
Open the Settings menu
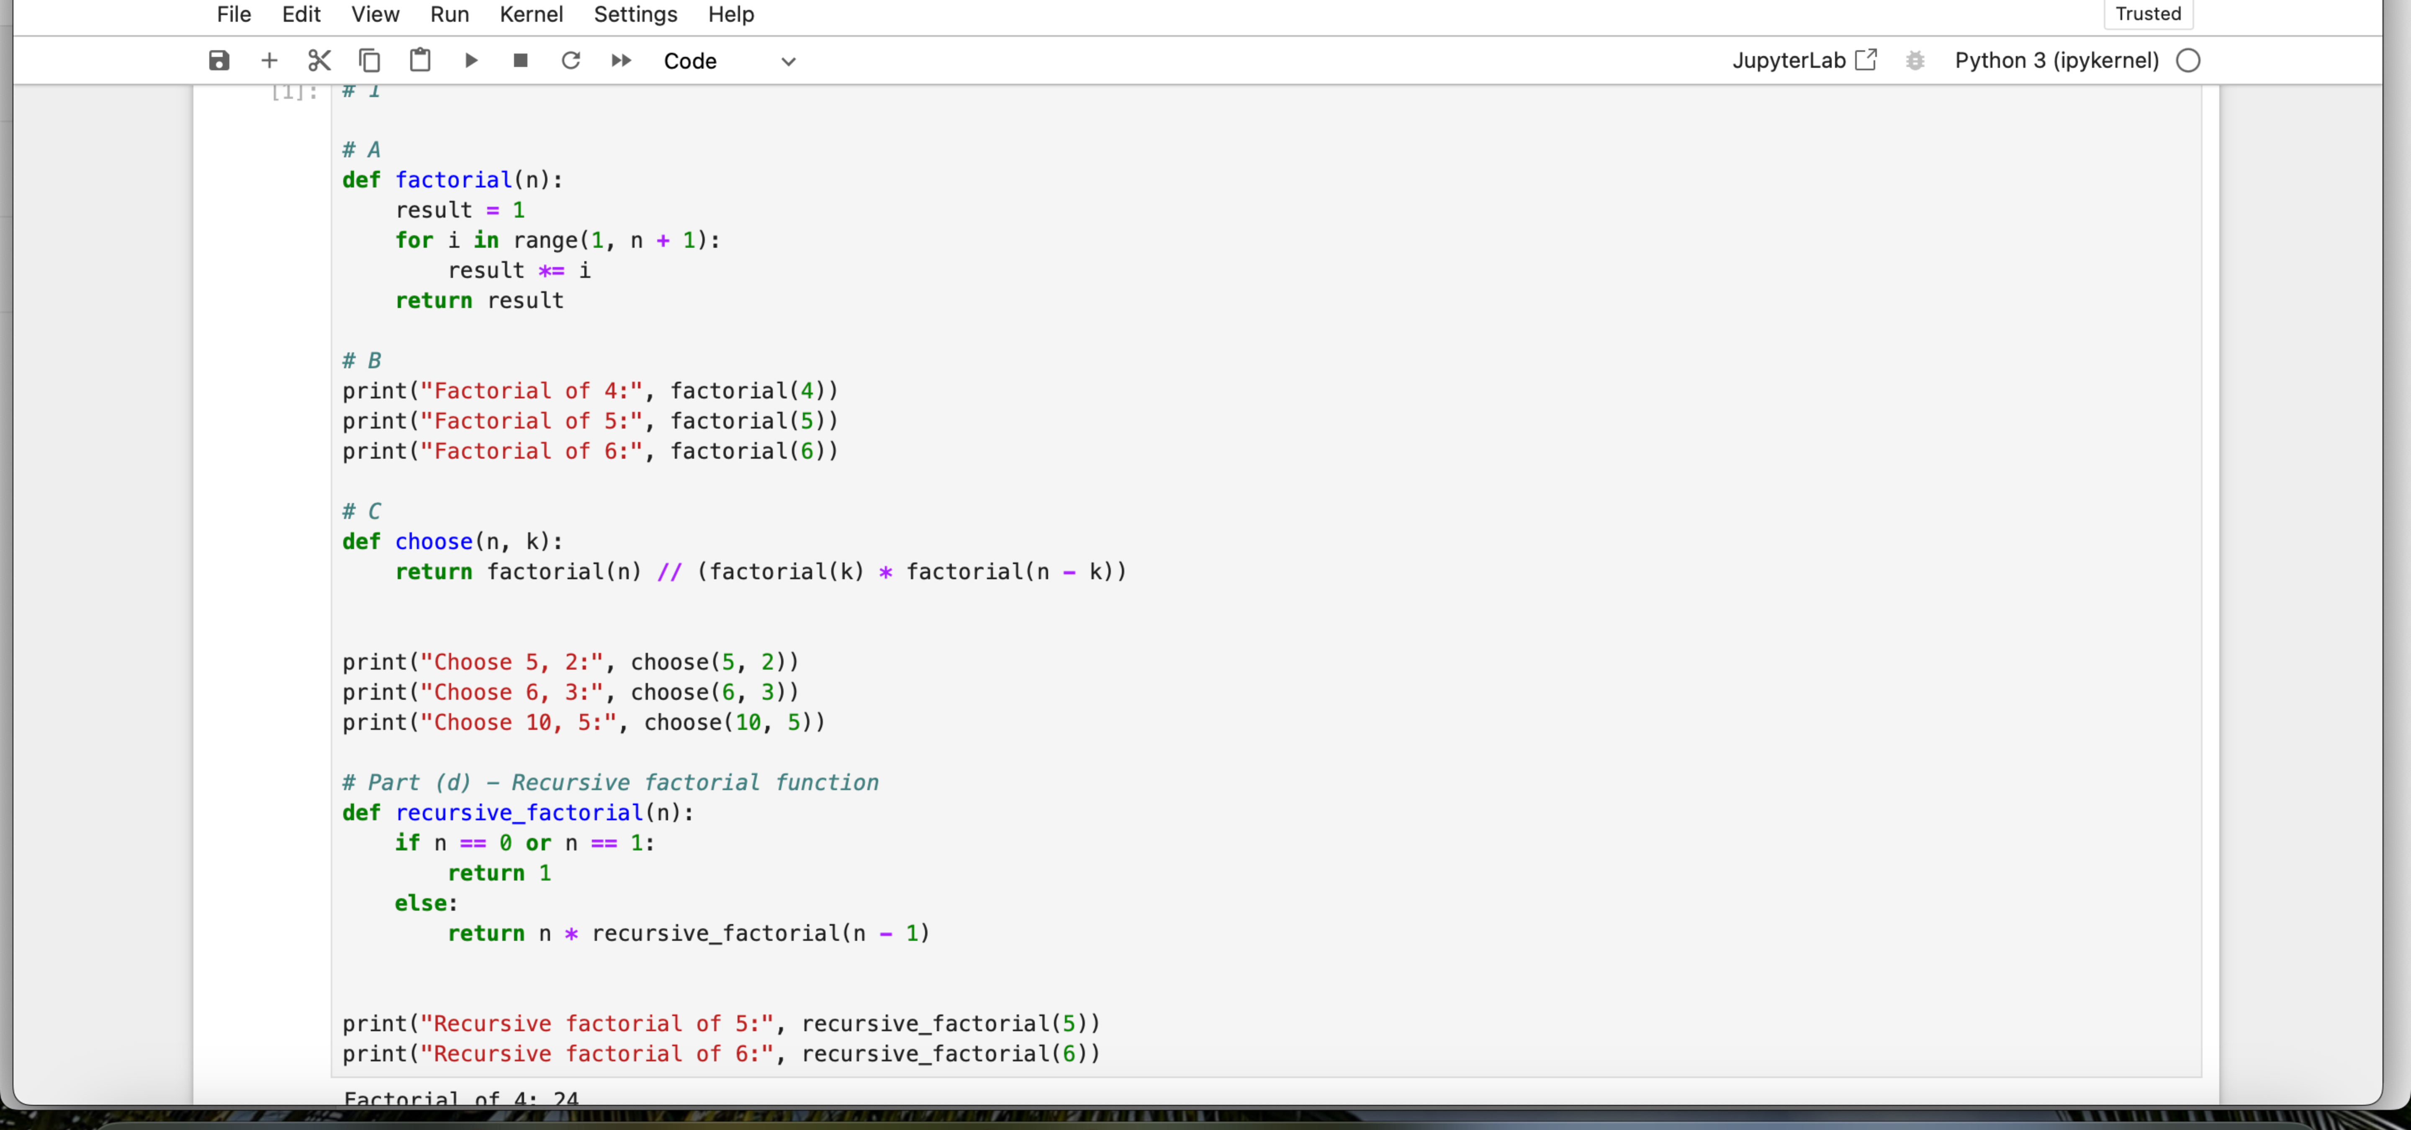pos(635,14)
